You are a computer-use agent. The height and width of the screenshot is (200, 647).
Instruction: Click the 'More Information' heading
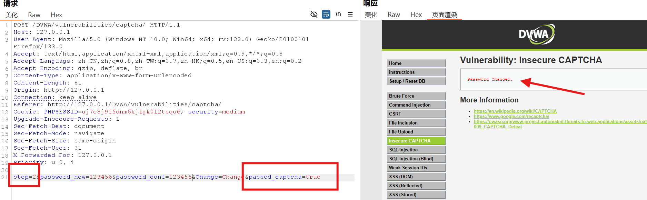[489, 100]
